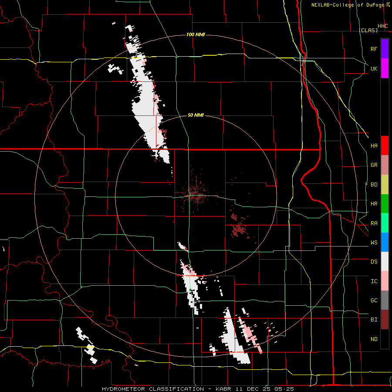Click the RF purple legend swatch
The image size is (392, 392).
pyautogui.click(x=385, y=49)
